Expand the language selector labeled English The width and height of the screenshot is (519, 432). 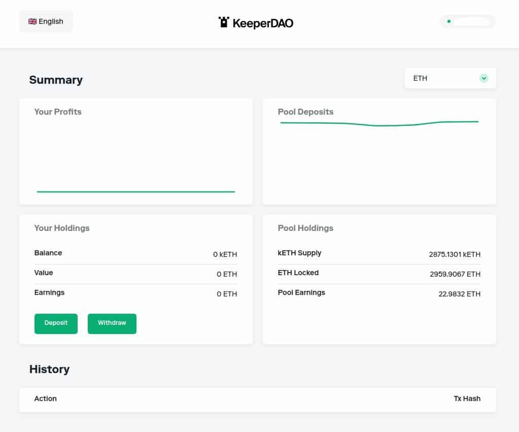click(x=46, y=21)
